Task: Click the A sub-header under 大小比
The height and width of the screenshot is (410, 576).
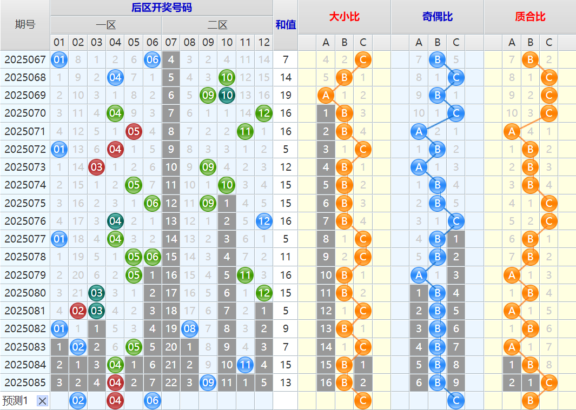Action: [x=326, y=43]
